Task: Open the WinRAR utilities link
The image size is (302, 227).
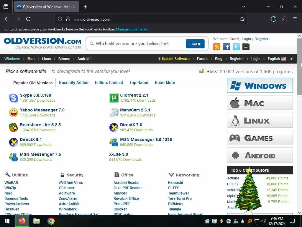Action: [11, 183]
